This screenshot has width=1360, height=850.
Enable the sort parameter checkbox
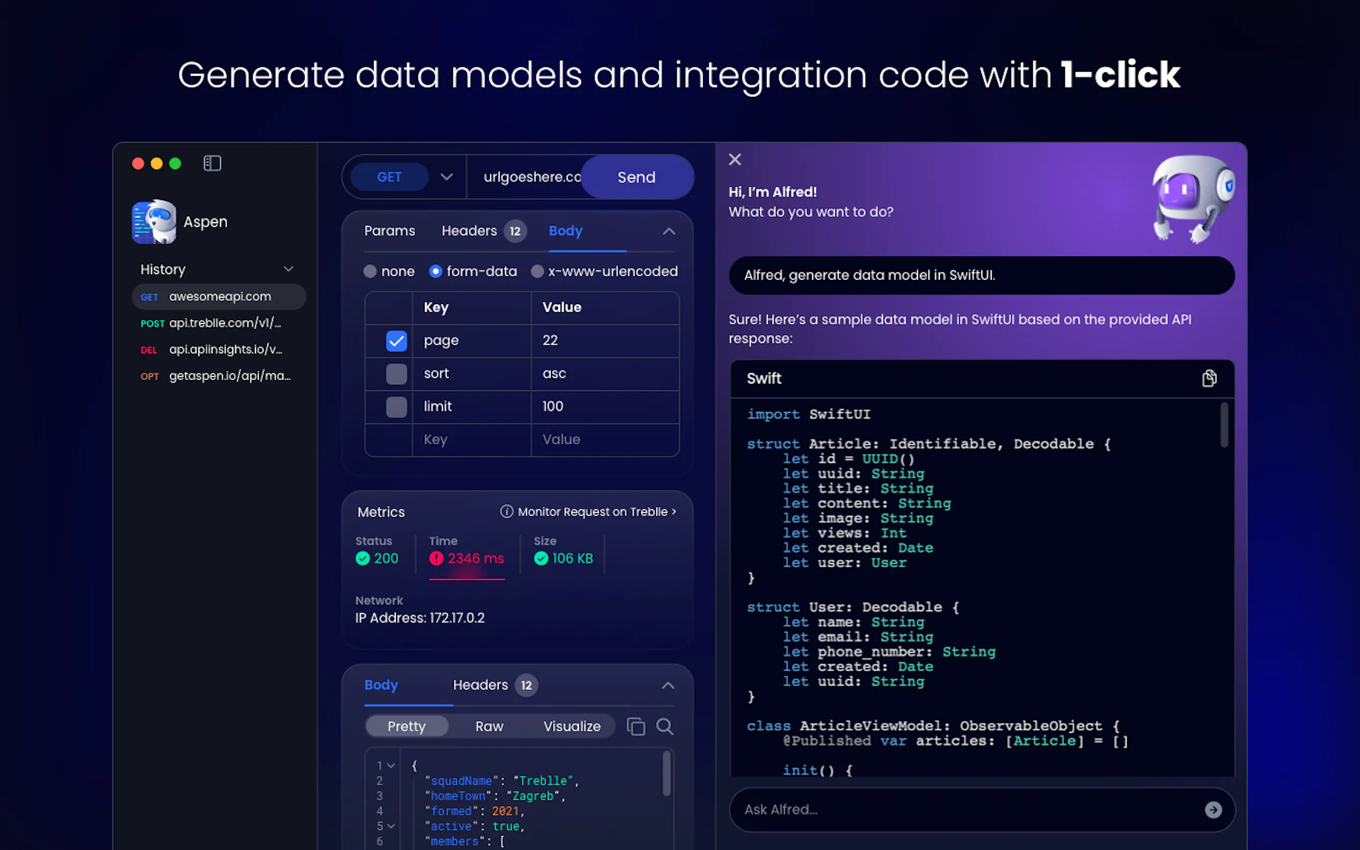click(x=396, y=374)
